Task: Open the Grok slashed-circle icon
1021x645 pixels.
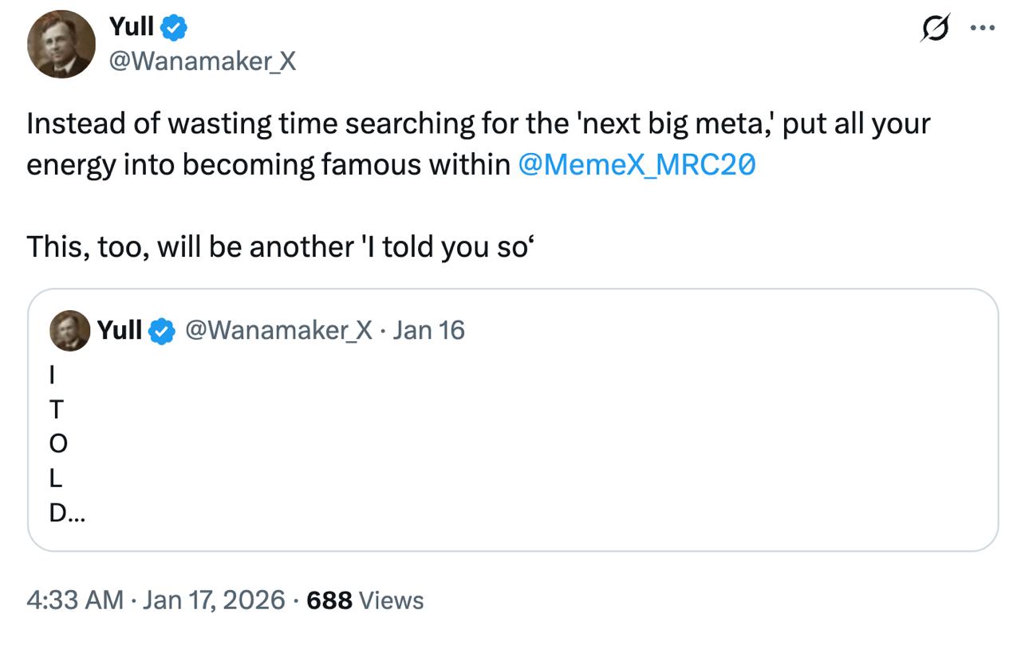Action: coord(933,29)
